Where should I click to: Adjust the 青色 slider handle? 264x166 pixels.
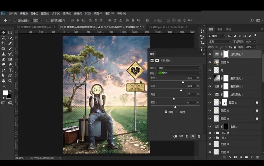coord(183,82)
